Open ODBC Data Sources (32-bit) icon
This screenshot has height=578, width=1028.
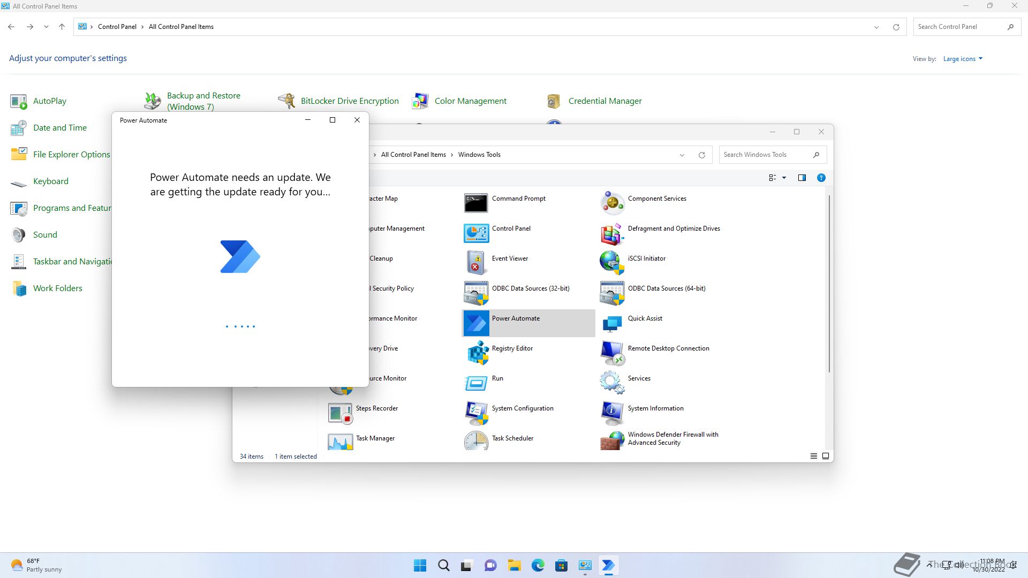[476, 293]
